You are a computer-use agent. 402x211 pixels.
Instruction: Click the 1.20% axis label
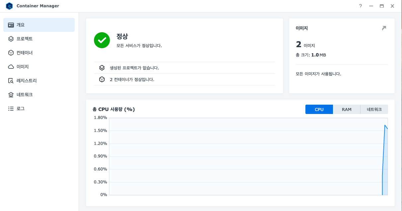tap(101, 144)
